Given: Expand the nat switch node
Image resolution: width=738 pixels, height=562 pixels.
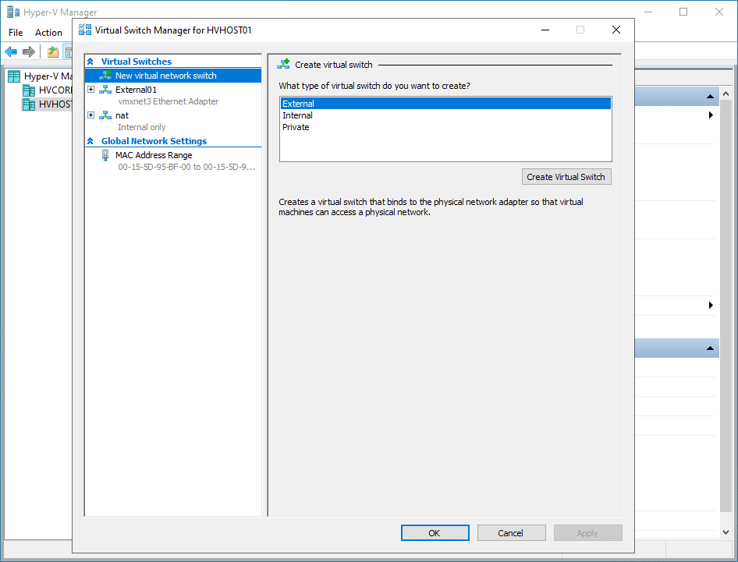Looking at the screenshot, I should pyautogui.click(x=90, y=115).
